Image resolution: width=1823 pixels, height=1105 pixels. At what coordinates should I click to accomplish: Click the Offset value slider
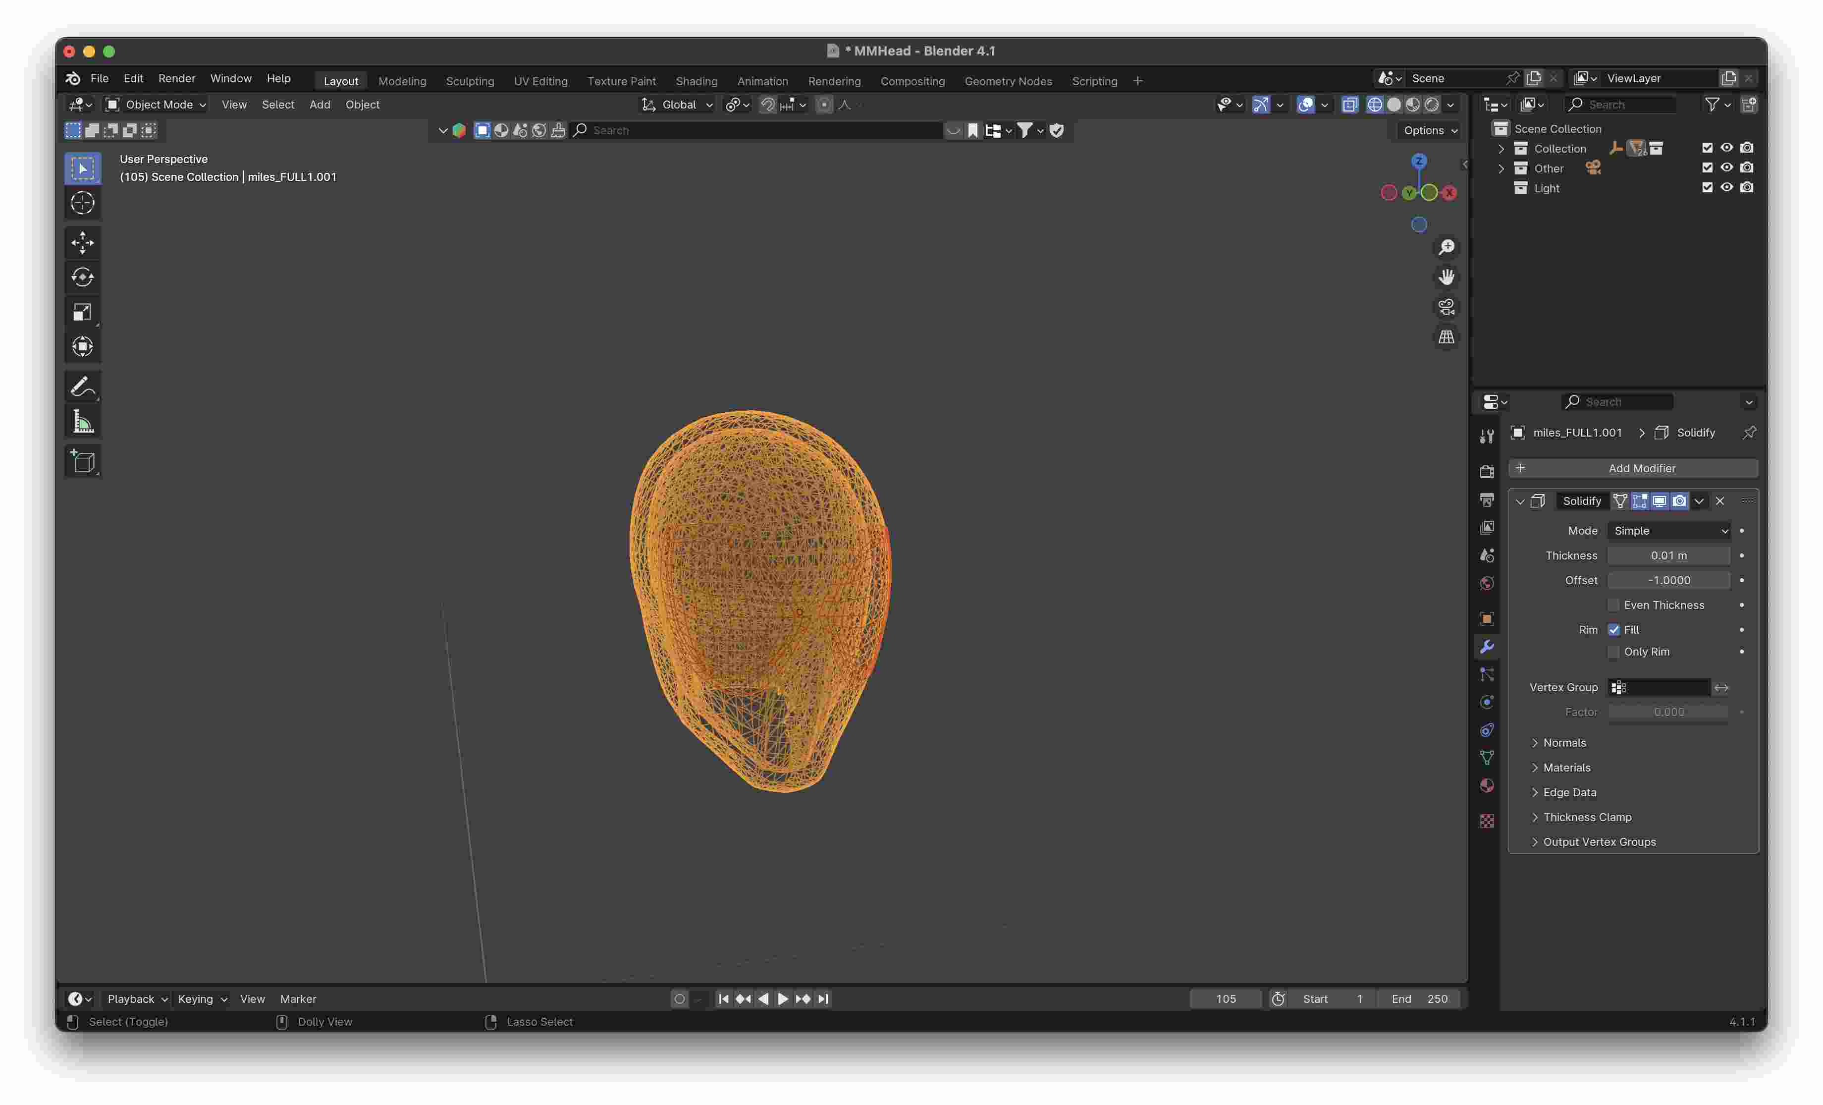(x=1669, y=580)
